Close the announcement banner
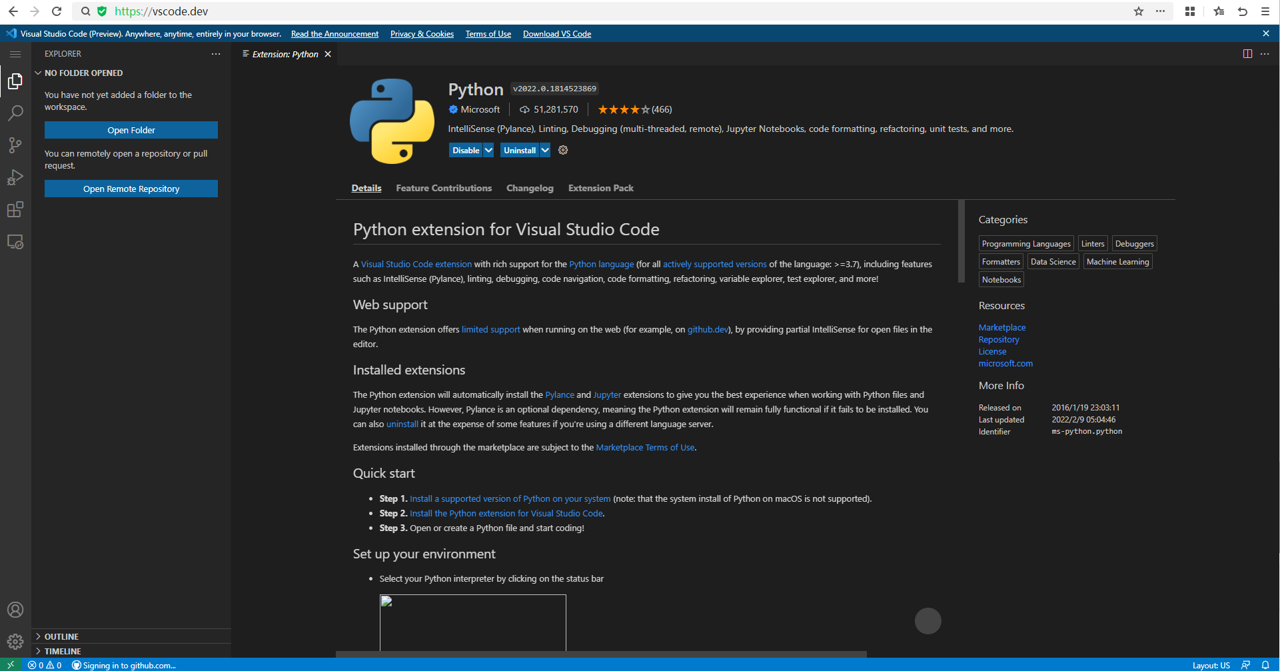1280x671 pixels. [1266, 33]
